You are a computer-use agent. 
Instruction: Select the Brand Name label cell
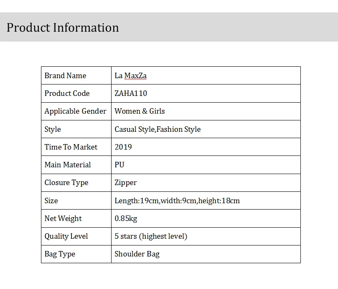(76, 76)
